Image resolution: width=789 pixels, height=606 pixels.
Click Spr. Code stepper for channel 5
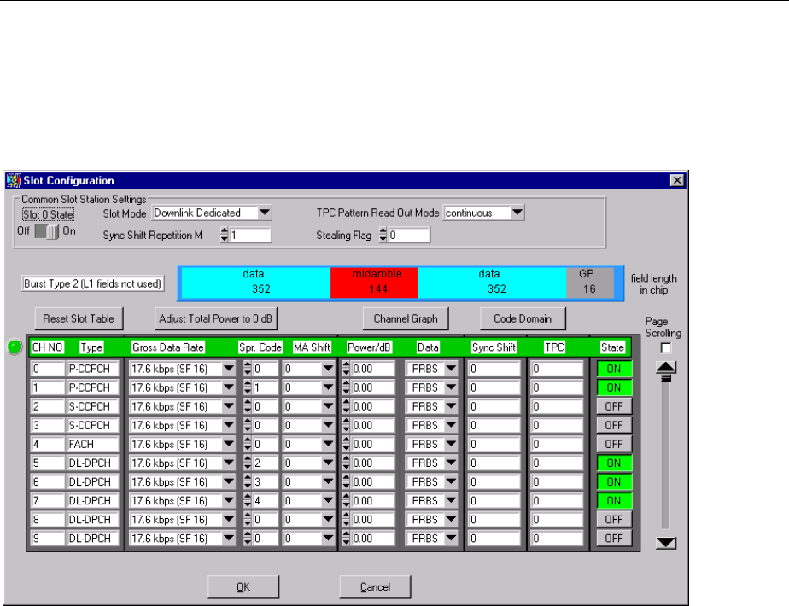coord(248,463)
